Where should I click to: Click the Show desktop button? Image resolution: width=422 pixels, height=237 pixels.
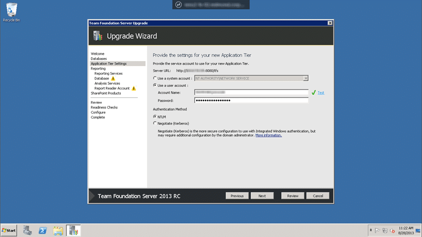[x=418, y=231]
